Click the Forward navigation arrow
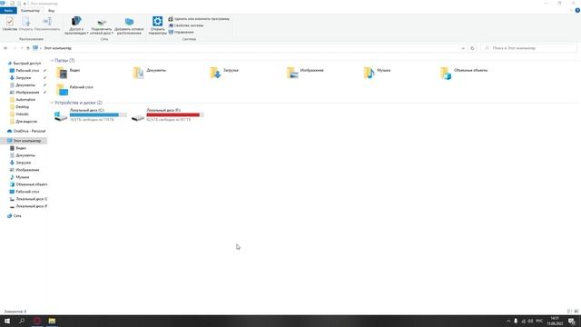Viewport: 581px width, 327px height. [x=15, y=48]
